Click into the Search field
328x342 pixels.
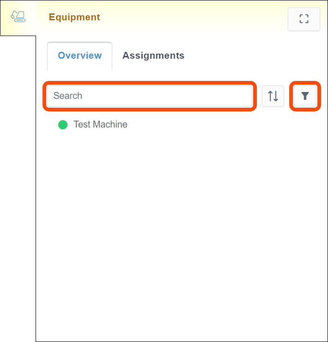pos(150,96)
